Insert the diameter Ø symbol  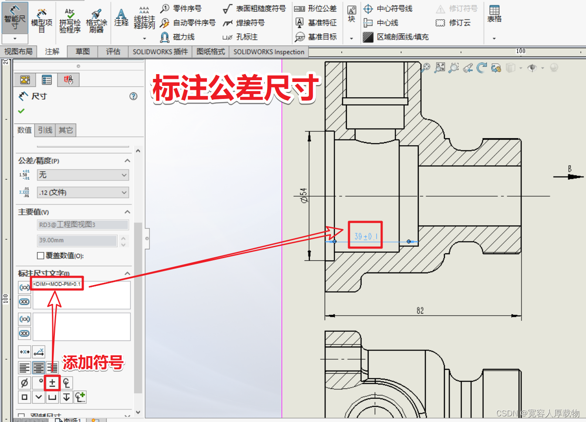24,383
